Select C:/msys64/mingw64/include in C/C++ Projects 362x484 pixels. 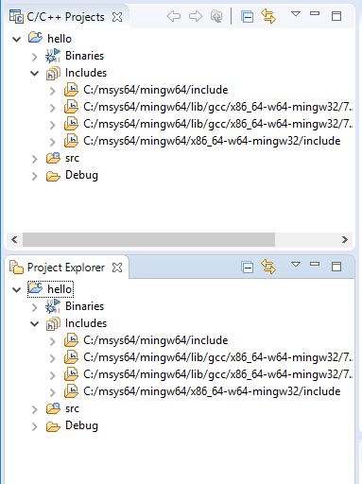[156, 90]
